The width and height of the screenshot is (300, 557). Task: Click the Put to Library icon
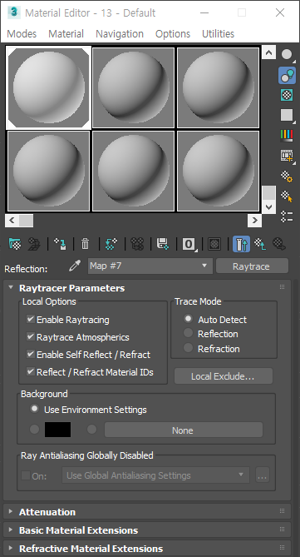pos(163,244)
